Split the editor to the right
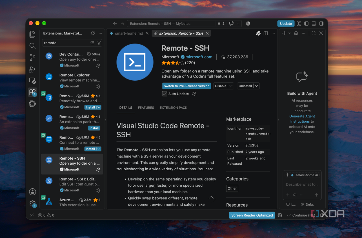362x238 pixels. point(266,33)
